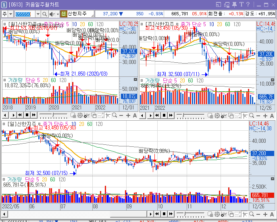The width and height of the screenshot is (277, 222).
Task: Toggle monthly chart crosshair cursor icon
Action: click(x=108, y=115)
